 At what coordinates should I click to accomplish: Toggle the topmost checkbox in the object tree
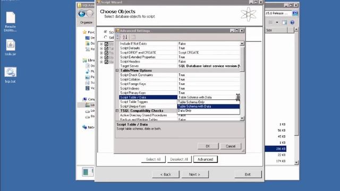(x=106, y=44)
